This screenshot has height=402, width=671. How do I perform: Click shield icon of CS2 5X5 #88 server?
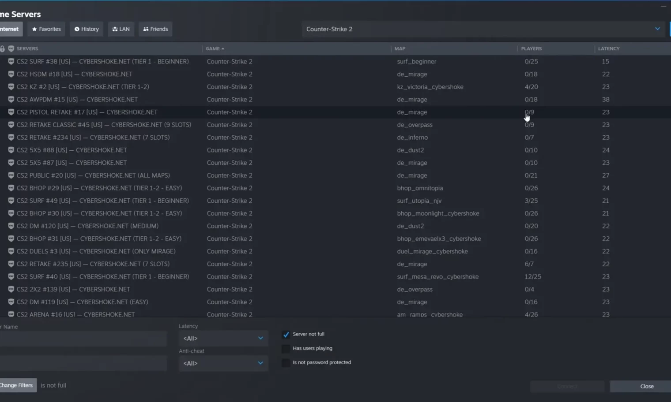click(11, 150)
